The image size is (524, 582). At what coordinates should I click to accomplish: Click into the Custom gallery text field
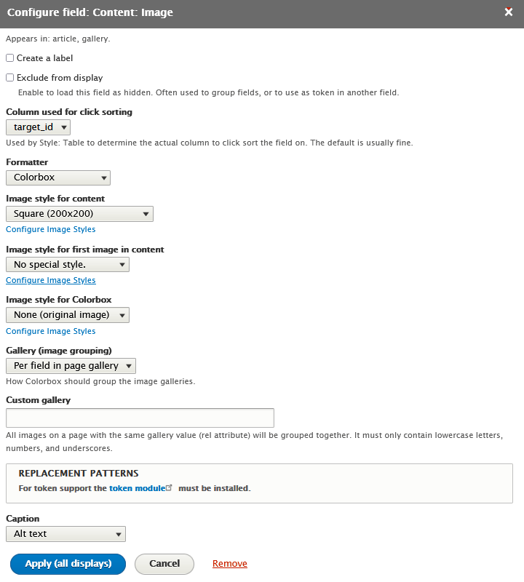140,418
